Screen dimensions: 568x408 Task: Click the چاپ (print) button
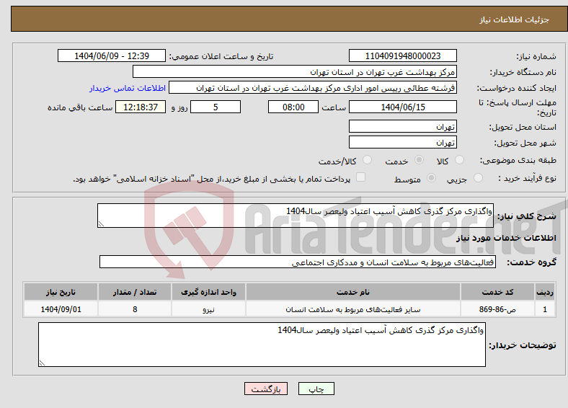coord(316,389)
